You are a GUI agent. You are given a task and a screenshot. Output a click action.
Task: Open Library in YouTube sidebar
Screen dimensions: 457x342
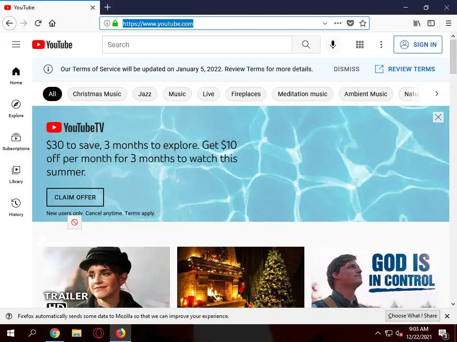(16, 175)
